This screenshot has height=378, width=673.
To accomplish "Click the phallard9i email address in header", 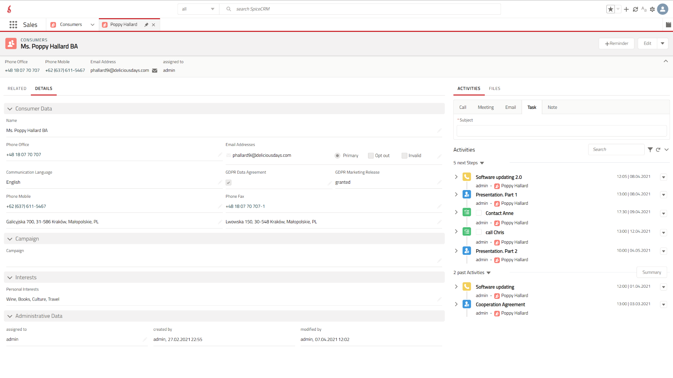I will 120,70.
